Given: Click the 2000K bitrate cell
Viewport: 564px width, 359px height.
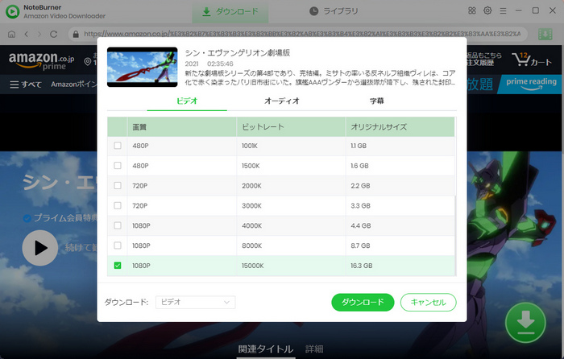Looking at the screenshot, I should pyautogui.click(x=291, y=186).
